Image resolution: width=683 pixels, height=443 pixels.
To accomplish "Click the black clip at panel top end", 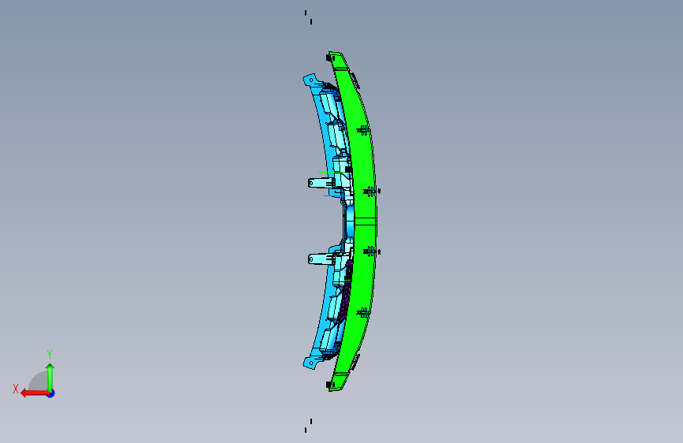I will [x=329, y=58].
